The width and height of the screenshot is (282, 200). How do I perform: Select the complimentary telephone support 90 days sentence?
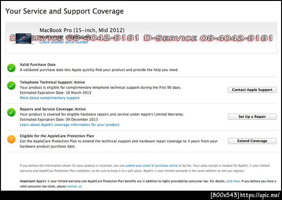click(101, 88)
